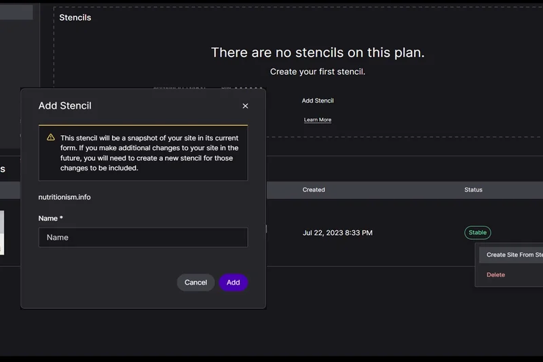Click the 'Name *' field label
This screenshot has height=362, width=543.
51,219
